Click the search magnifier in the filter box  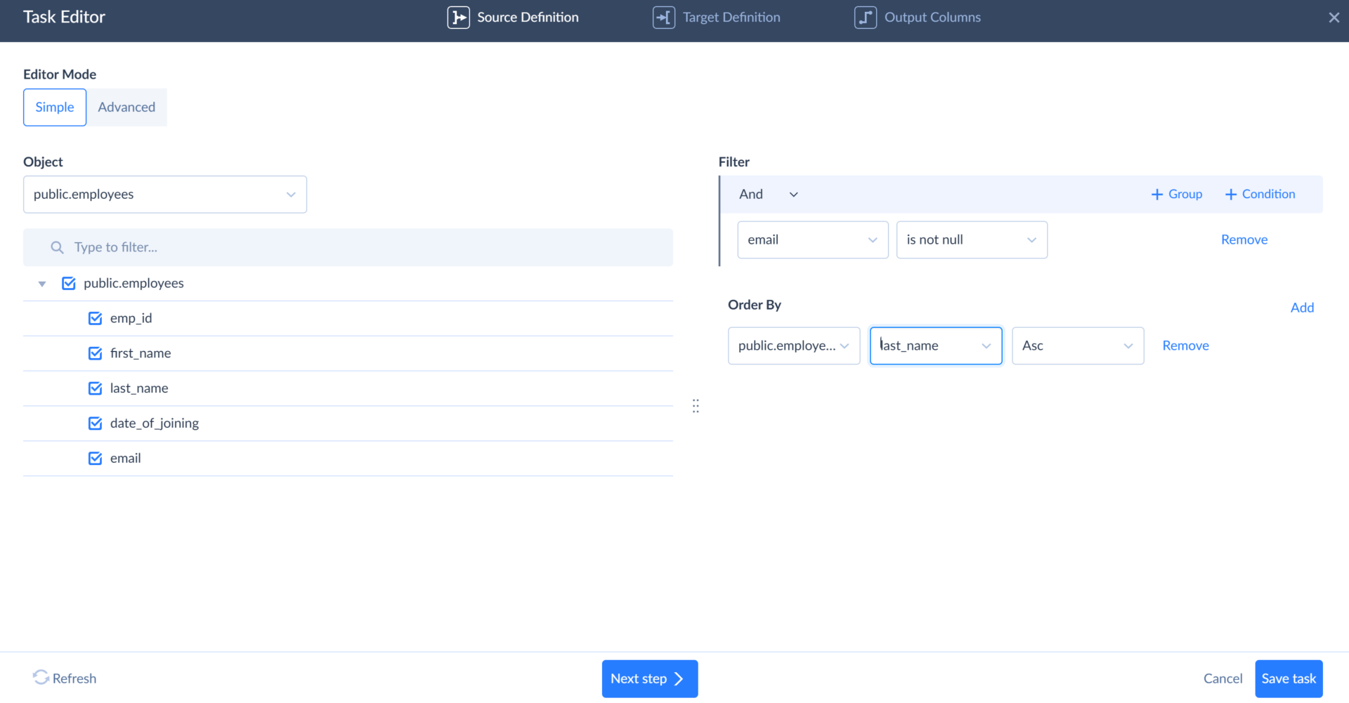tap(57, 247)
